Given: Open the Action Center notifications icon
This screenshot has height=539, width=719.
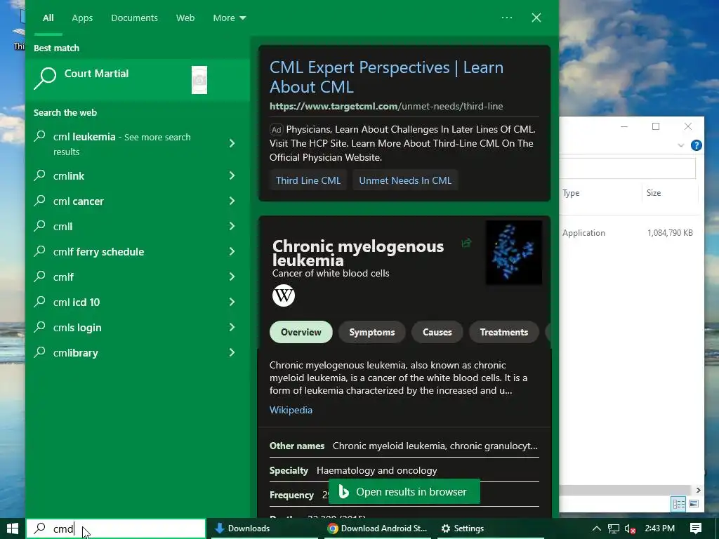Looking at the screenshot, I should 696,528.
